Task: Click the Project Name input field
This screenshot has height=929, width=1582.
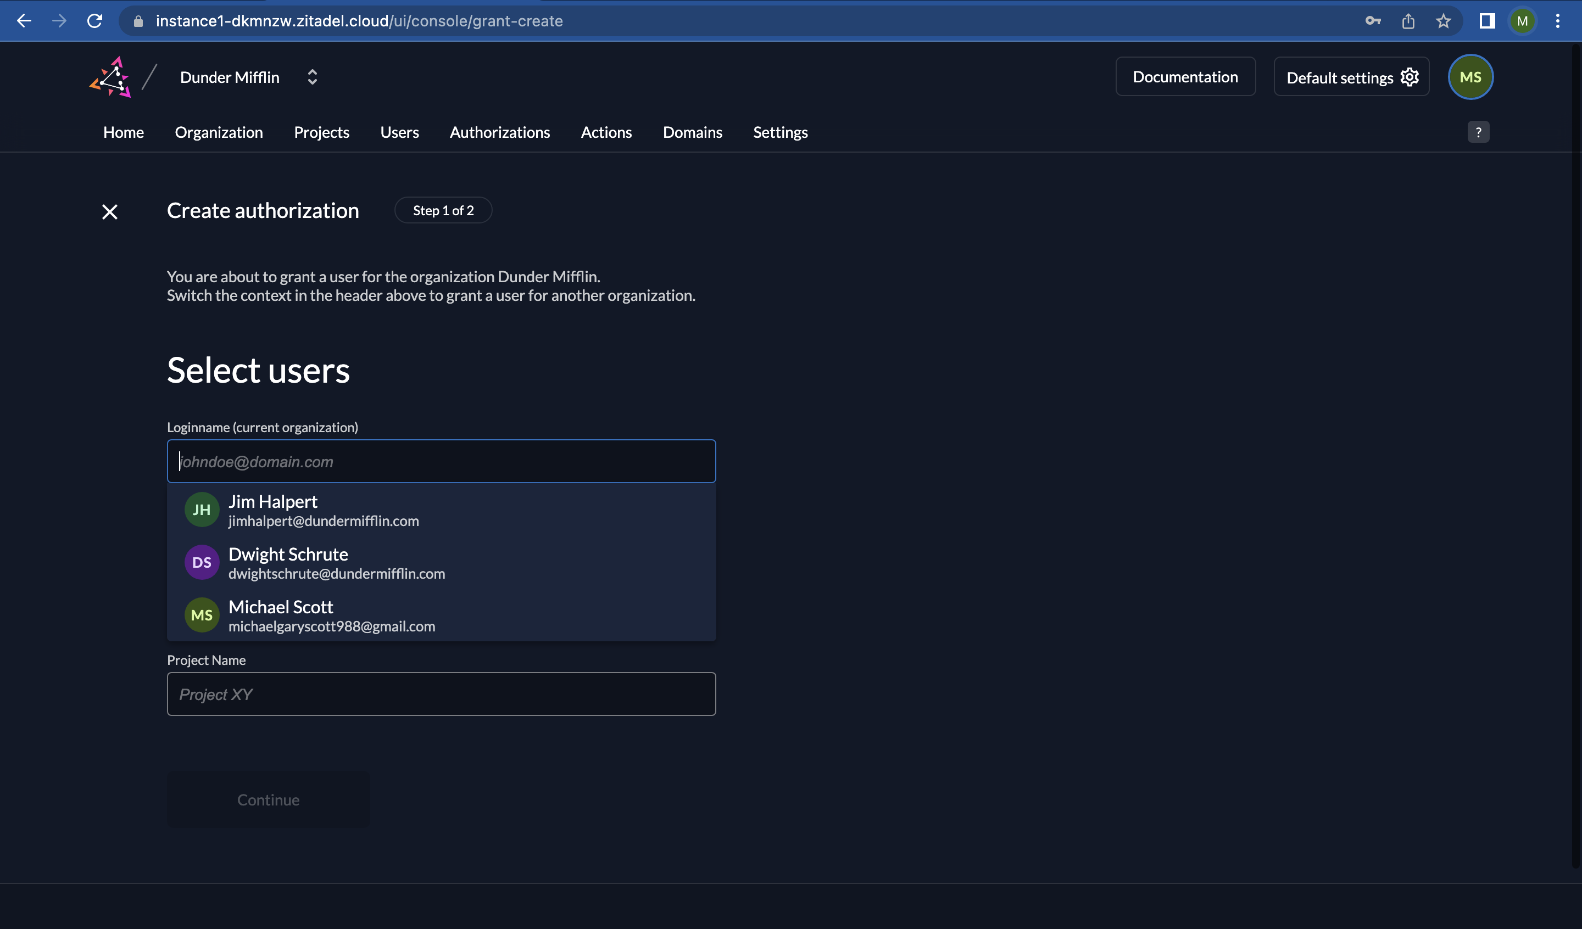Action: pyautogui.click(x=441, y=693)
